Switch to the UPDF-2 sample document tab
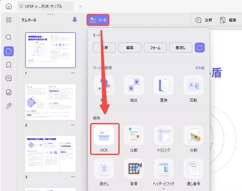Screen dimensions: 242x191 coord(46,6)
